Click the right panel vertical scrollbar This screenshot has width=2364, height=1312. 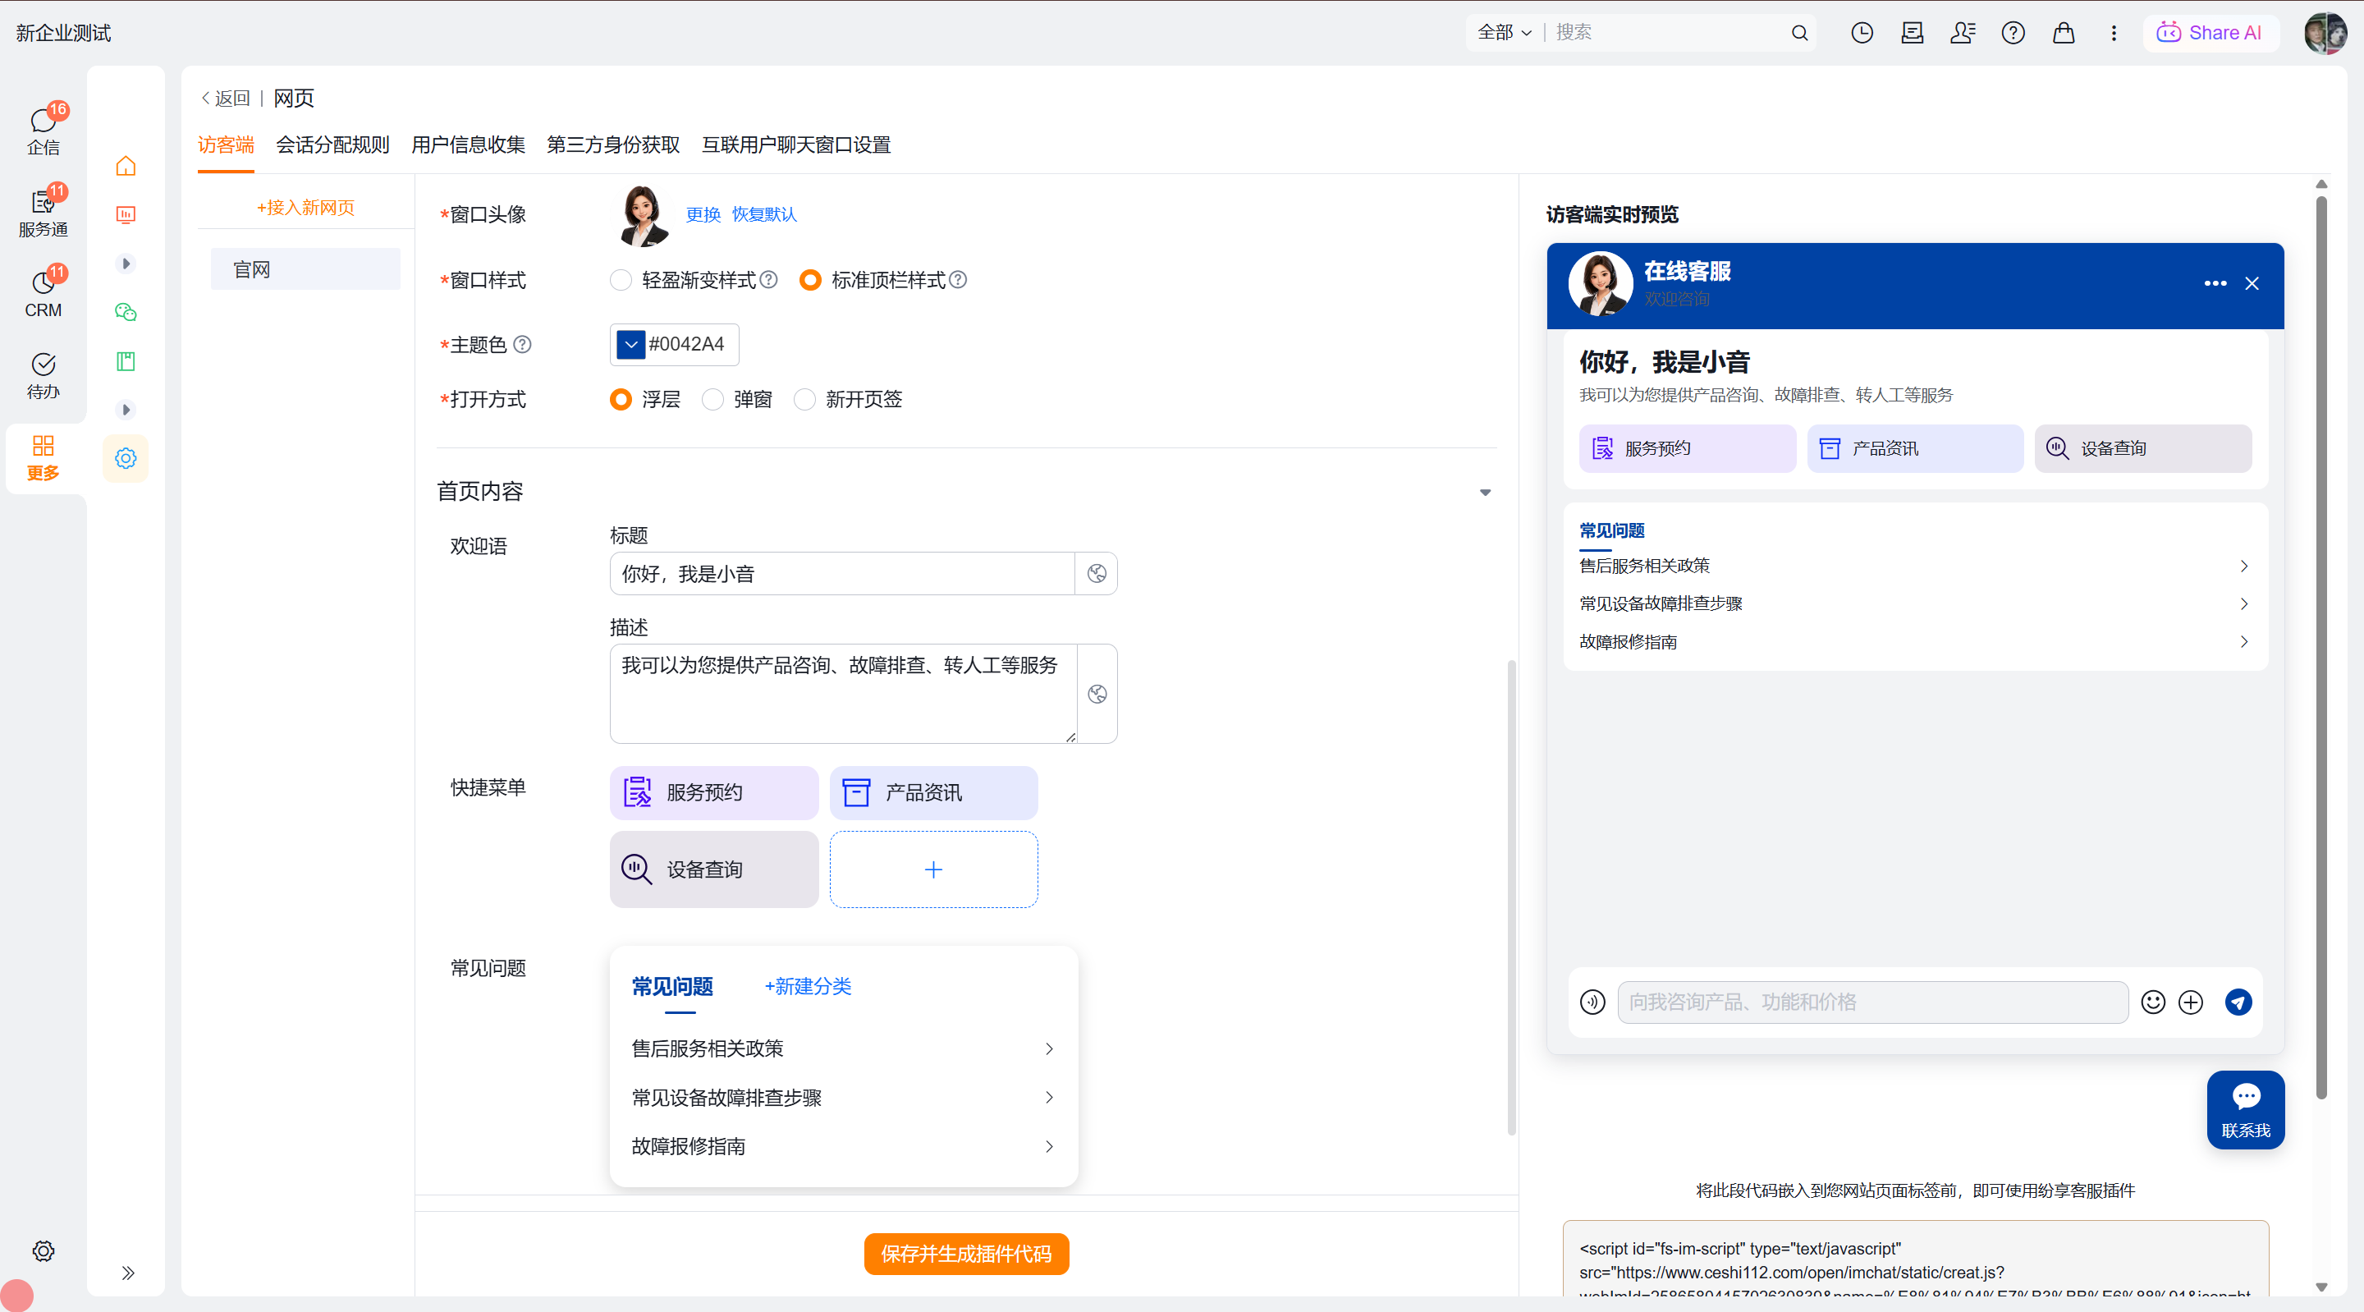click(2320, 647)
